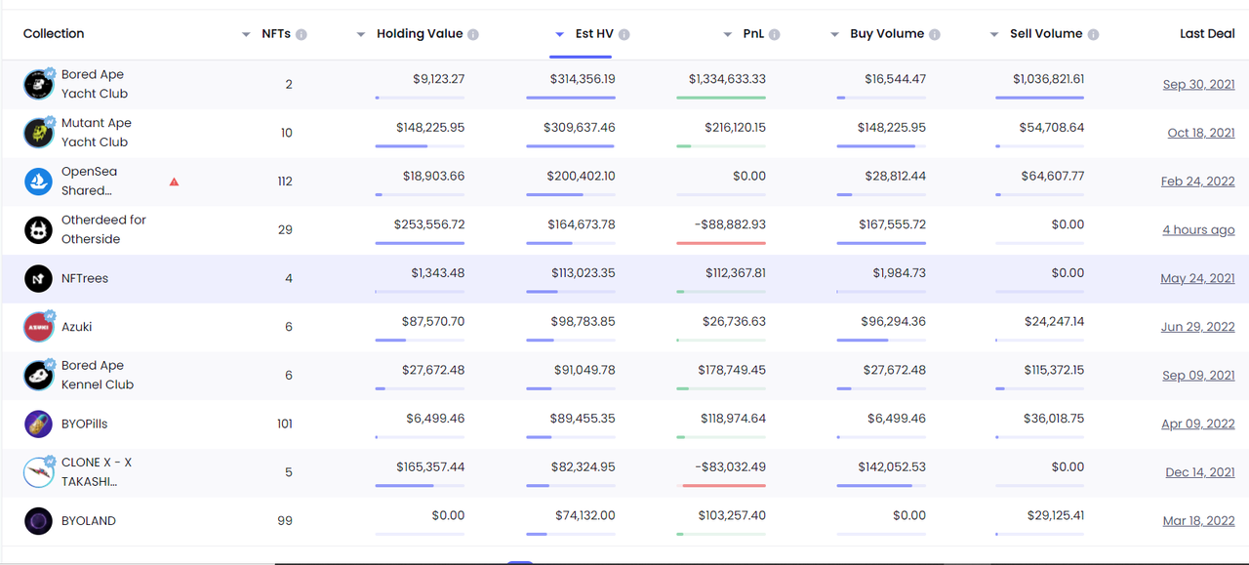Click the Last Deal column header
The width and height of the screenshot is (1249, 565).
(x=1207, y=34)
